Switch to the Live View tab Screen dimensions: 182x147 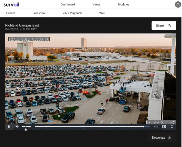[x=39, y=13]
